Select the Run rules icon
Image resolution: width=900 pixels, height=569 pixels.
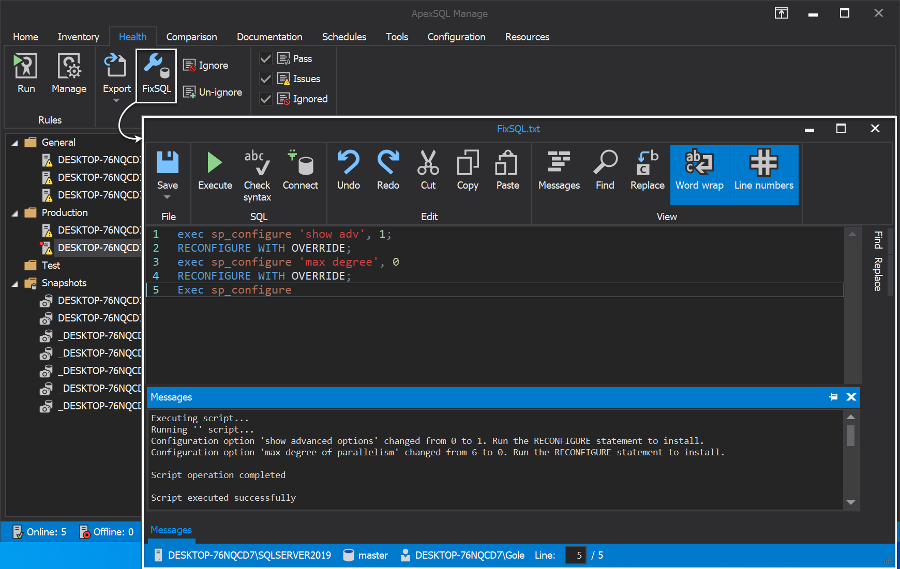25,72
